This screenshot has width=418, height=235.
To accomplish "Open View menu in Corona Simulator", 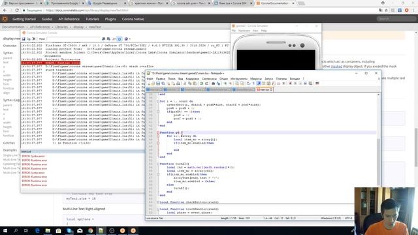I will (255, 31).
